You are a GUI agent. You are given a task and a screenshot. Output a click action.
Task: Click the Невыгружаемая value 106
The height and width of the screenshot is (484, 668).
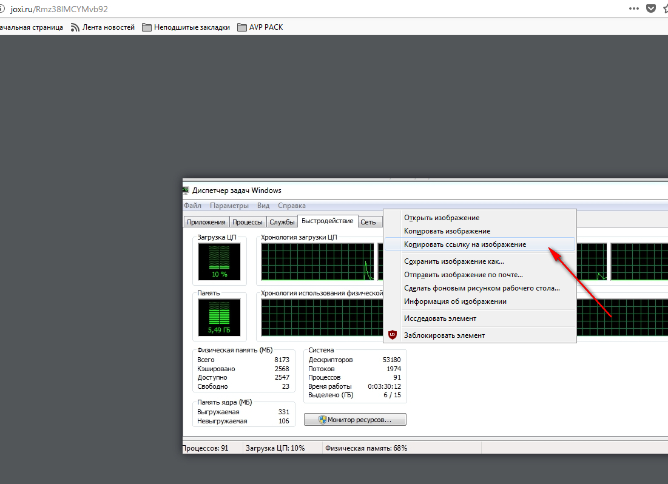tap(284, 421)
